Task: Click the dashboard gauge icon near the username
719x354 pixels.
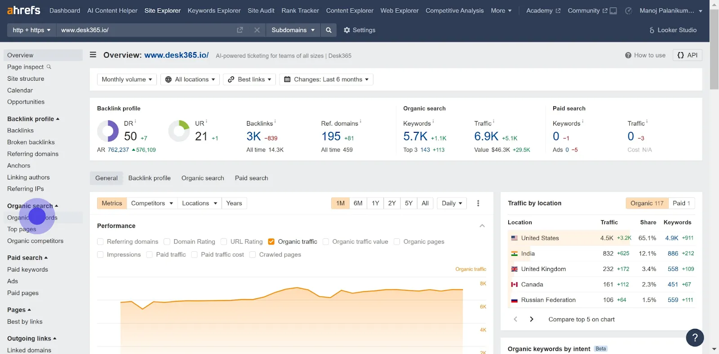Action: pyautogui.click(x=629, y=11)
